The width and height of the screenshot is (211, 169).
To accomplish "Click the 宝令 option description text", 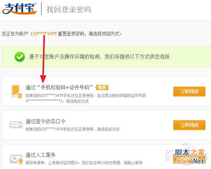I will (x=73, y=129).
